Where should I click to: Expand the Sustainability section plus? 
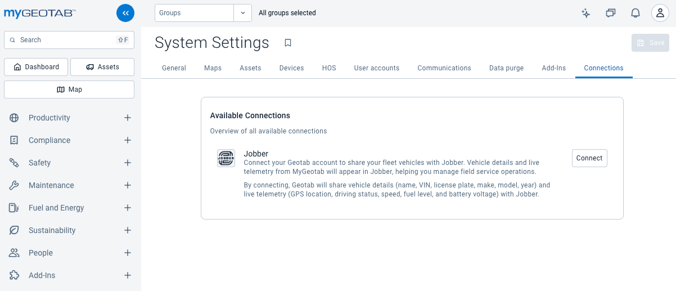point(128,230)
